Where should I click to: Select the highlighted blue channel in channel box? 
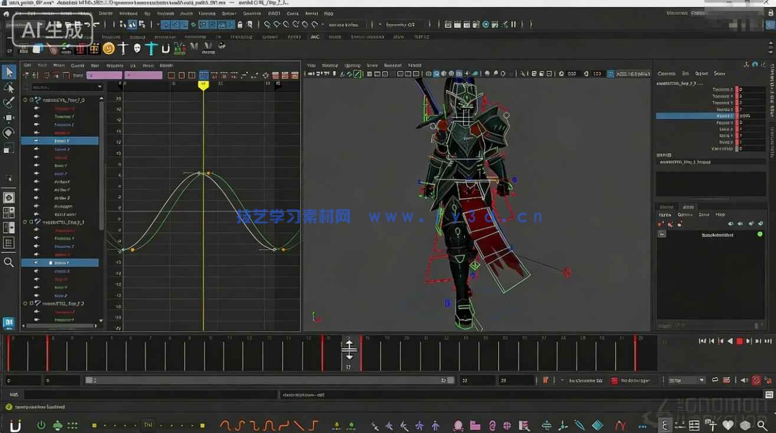click(x=696, y=116)
